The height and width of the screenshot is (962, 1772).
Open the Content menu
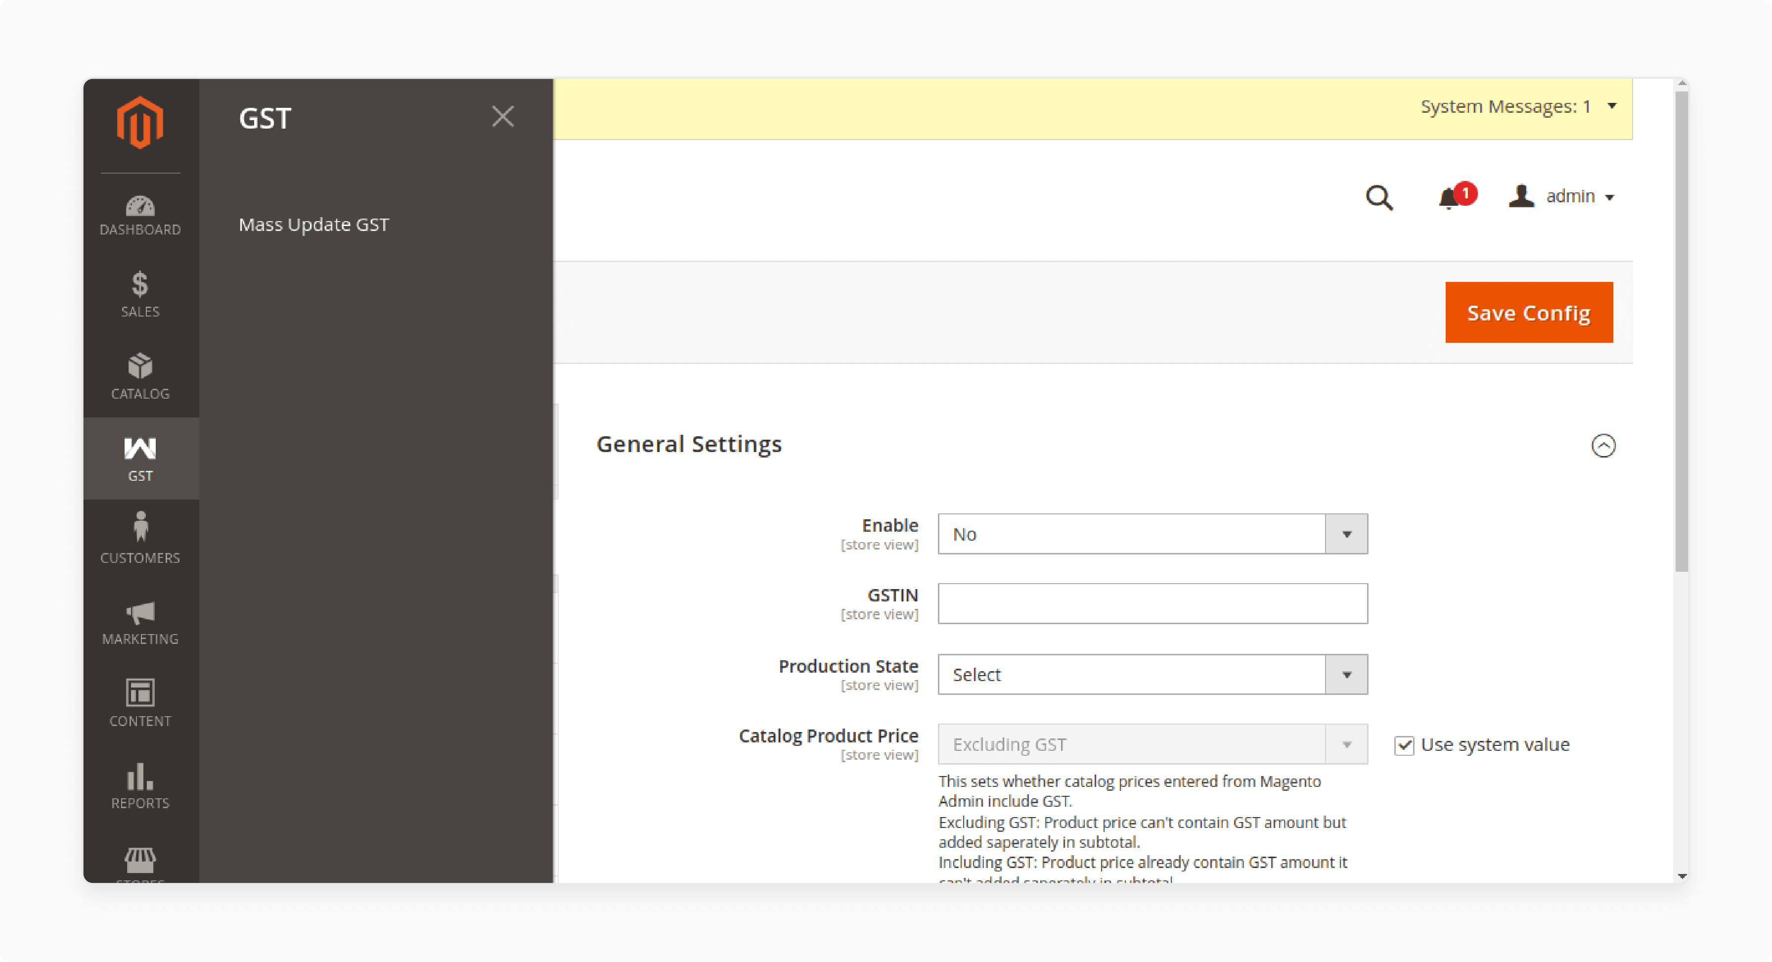point(140,703)
